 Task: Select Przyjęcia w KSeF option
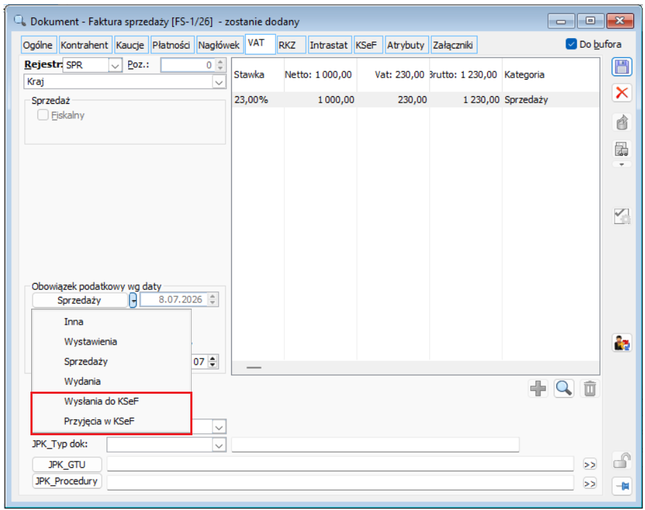pos(111,421)
